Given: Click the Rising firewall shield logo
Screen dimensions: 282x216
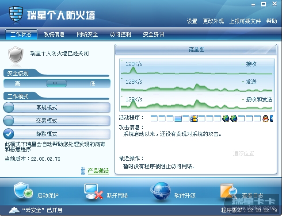Looking at the screenshot, I should 16,15.
